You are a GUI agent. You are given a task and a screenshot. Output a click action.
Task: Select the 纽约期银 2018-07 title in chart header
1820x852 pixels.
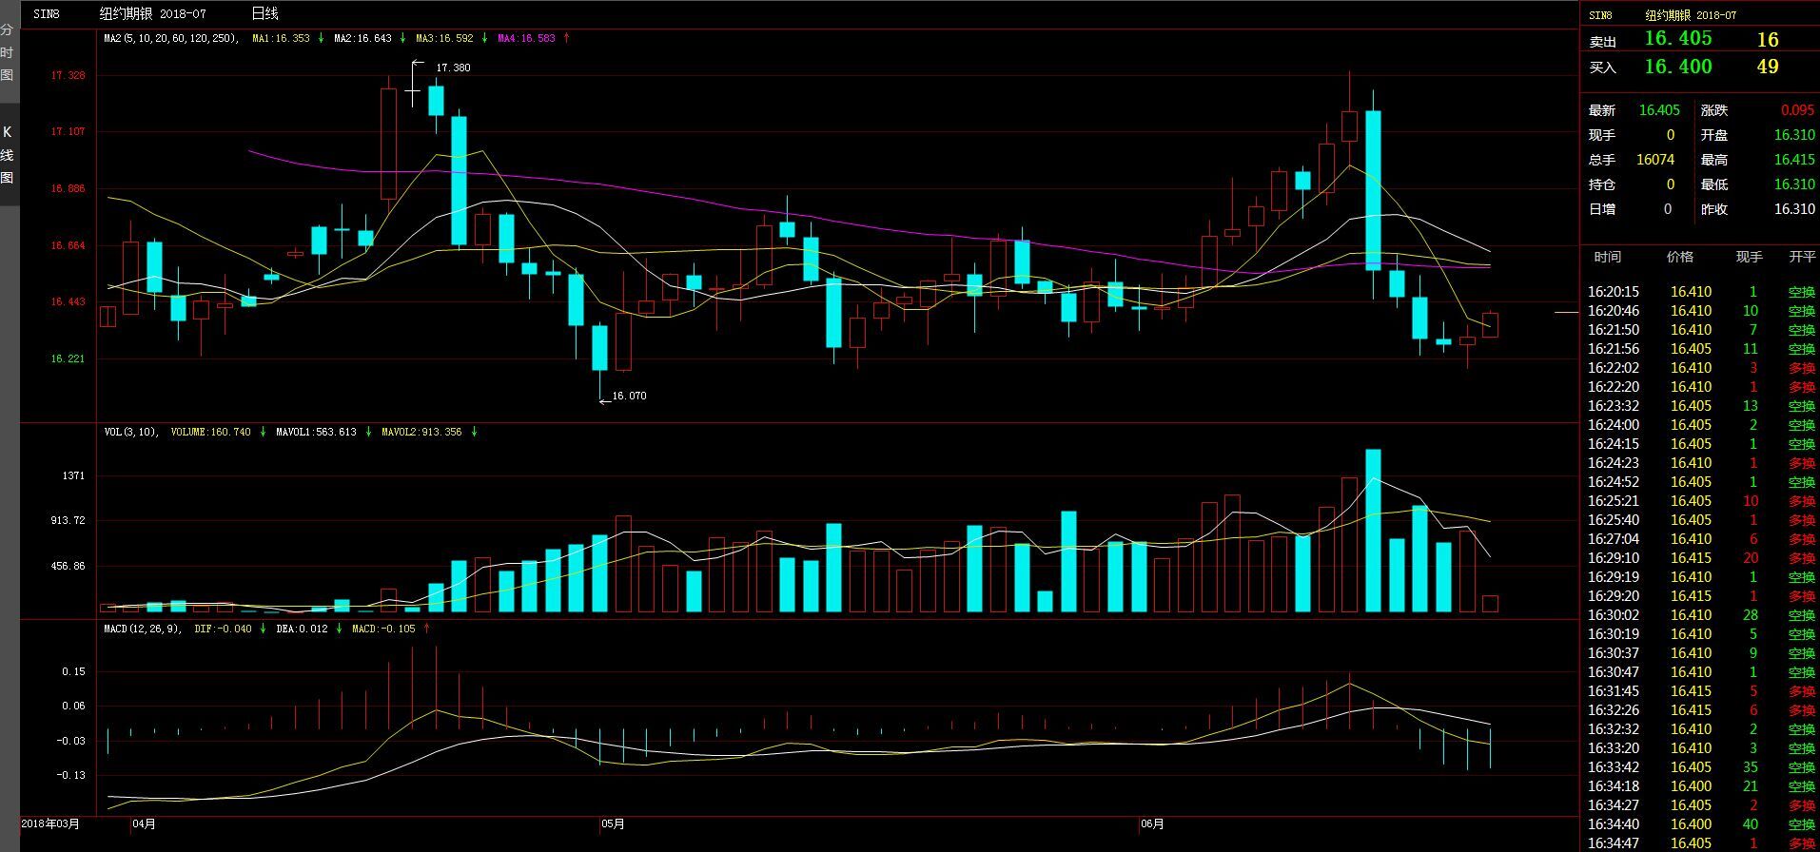pyautogui.click(x=152, y=14)
